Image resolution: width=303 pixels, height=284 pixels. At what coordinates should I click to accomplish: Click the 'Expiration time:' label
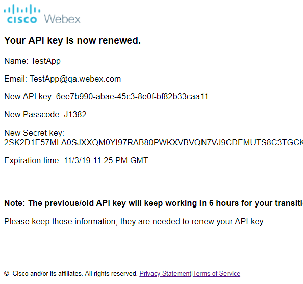(x=33, y=160)
